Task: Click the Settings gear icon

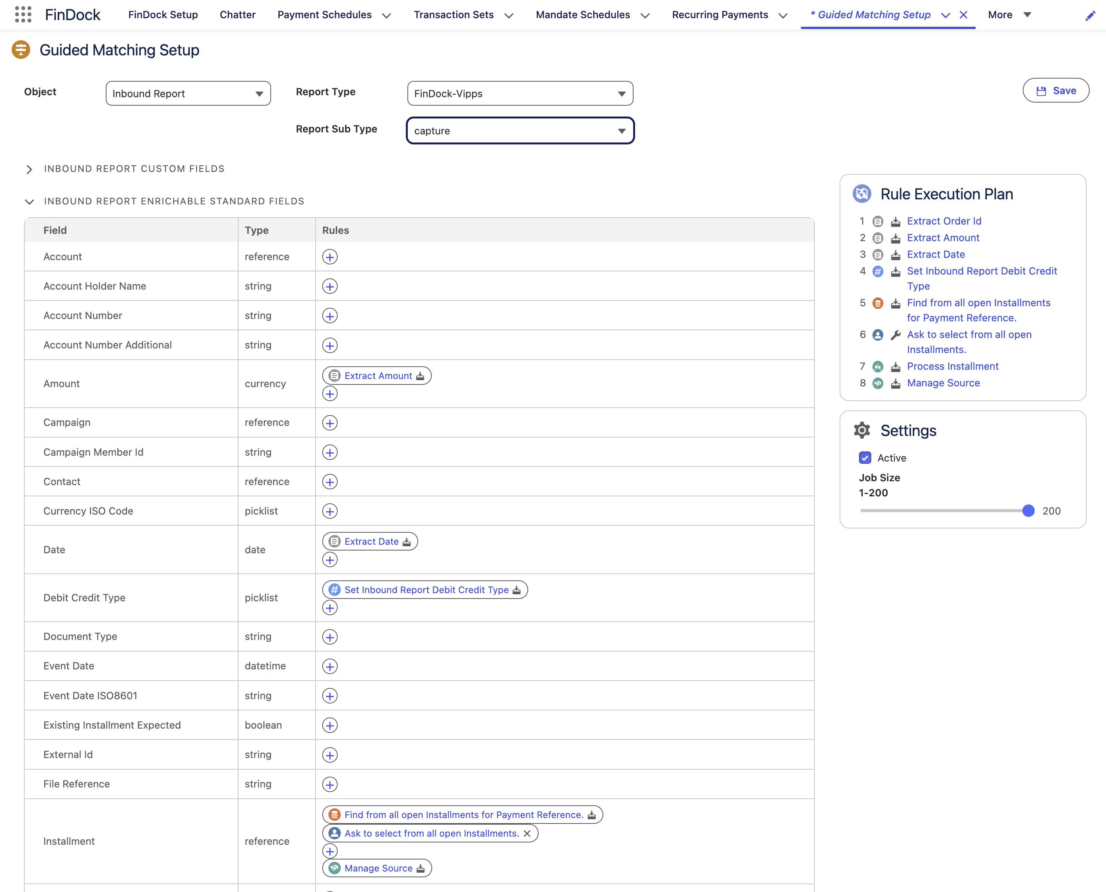Action: coord(862,431)
